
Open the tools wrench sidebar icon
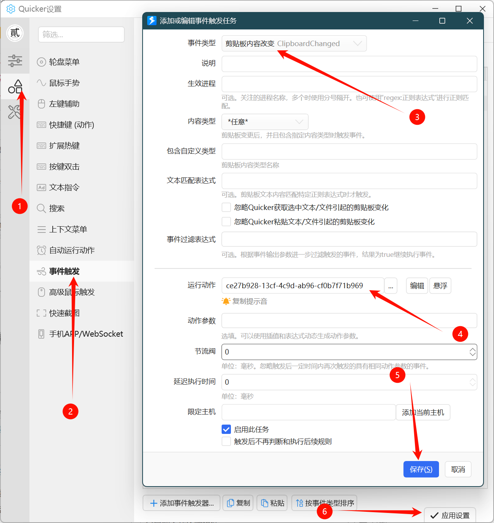coord(15,112)
